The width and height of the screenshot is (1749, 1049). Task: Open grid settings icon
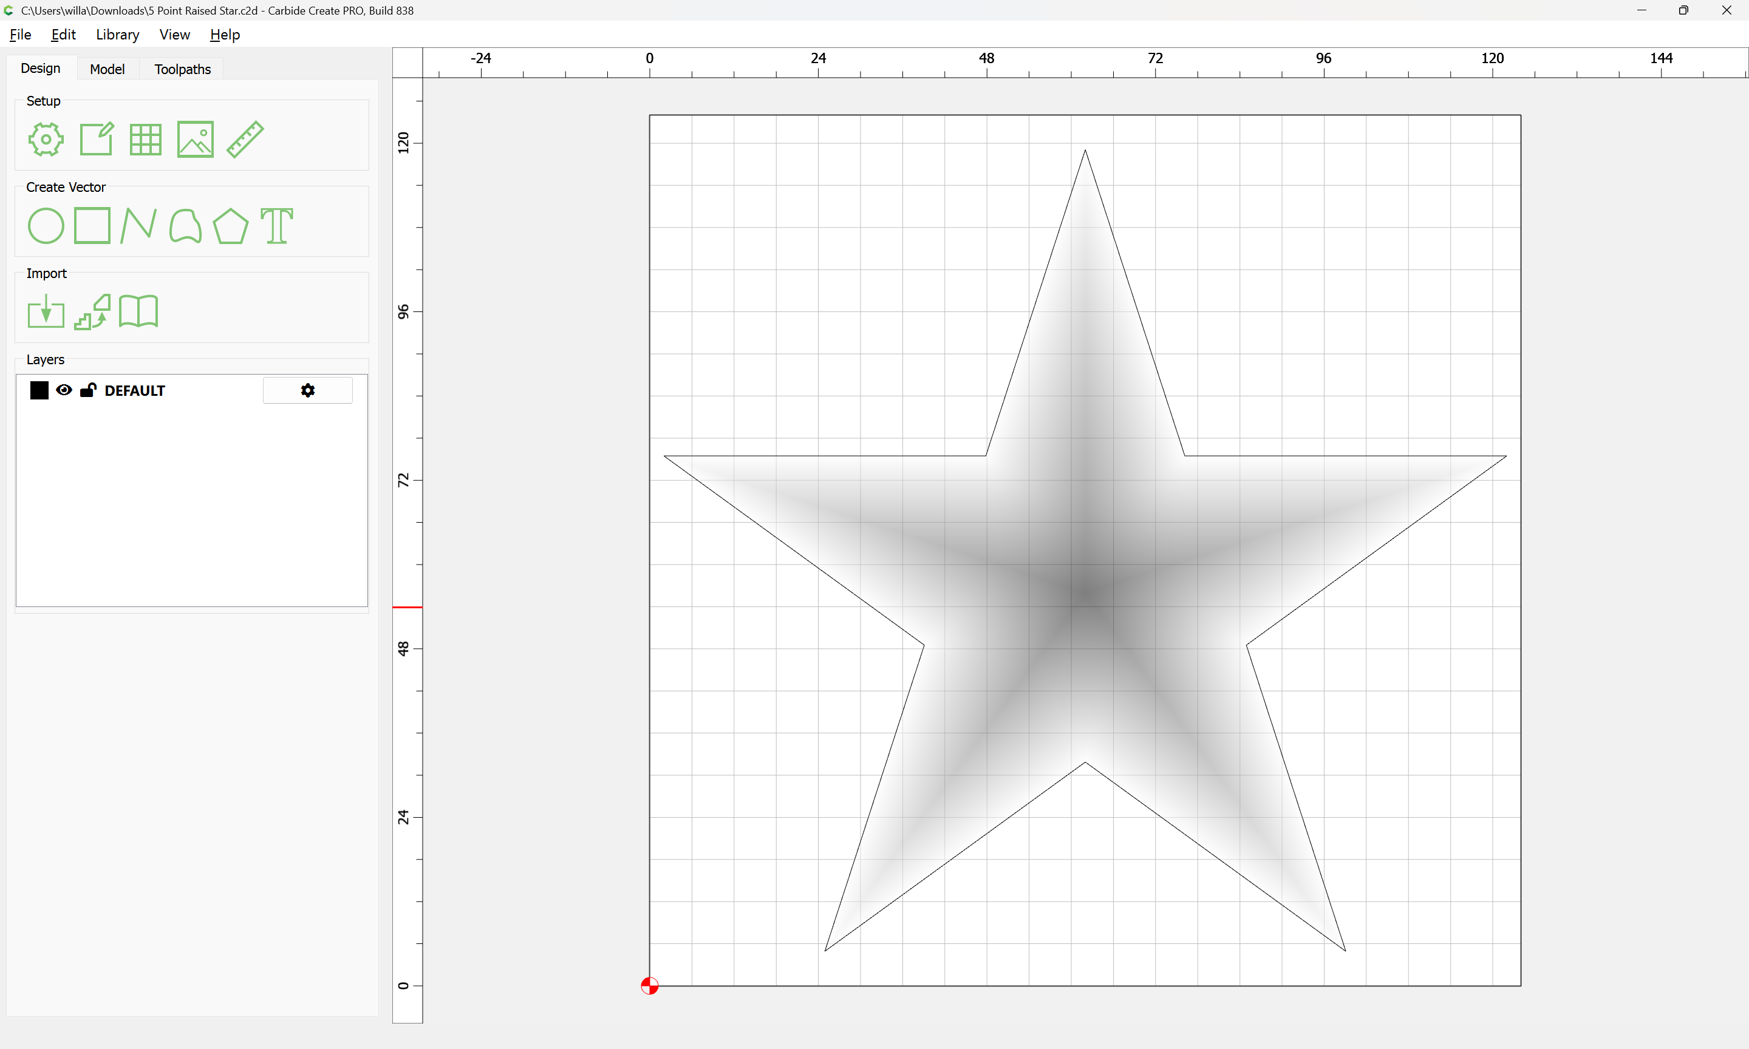coord(146,139)
